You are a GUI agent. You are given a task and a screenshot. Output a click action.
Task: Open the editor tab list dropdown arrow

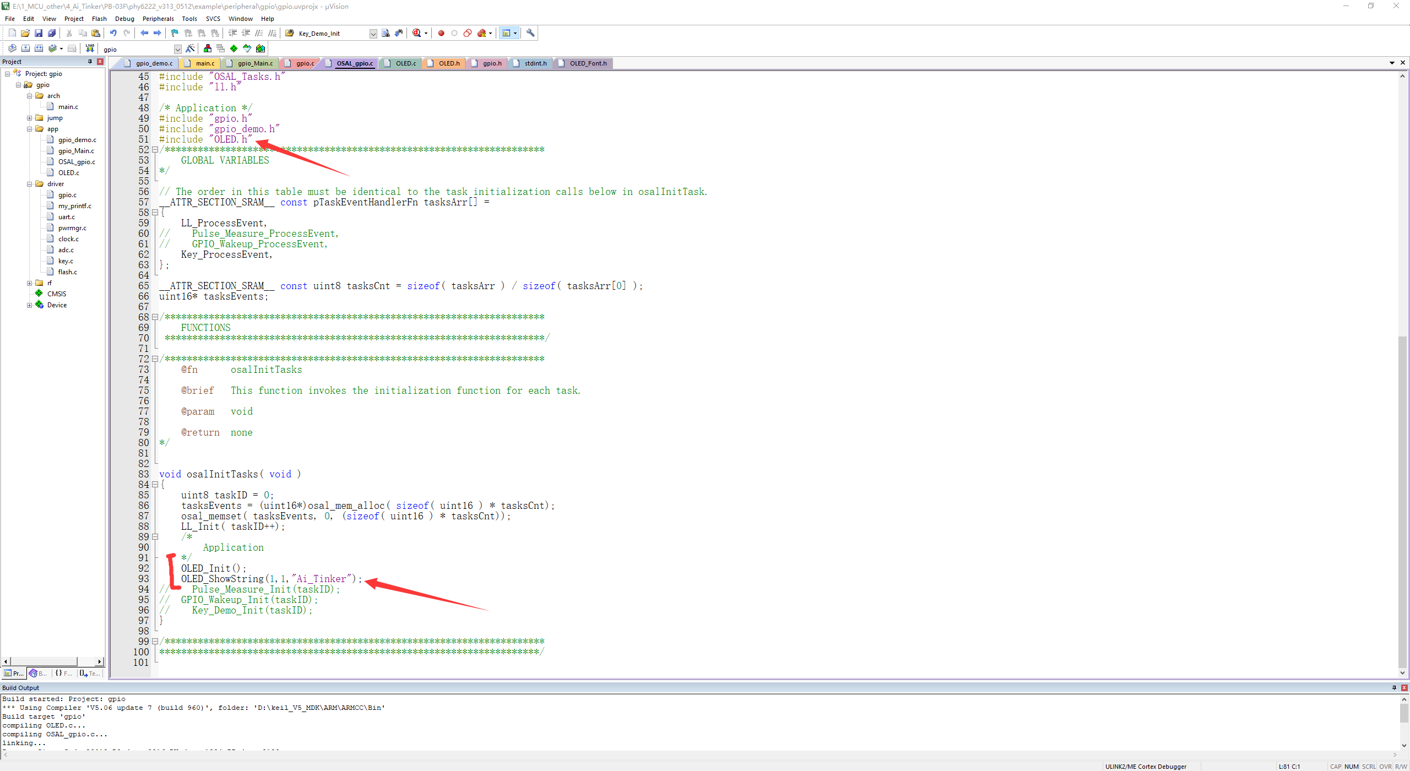point(1392,63)
